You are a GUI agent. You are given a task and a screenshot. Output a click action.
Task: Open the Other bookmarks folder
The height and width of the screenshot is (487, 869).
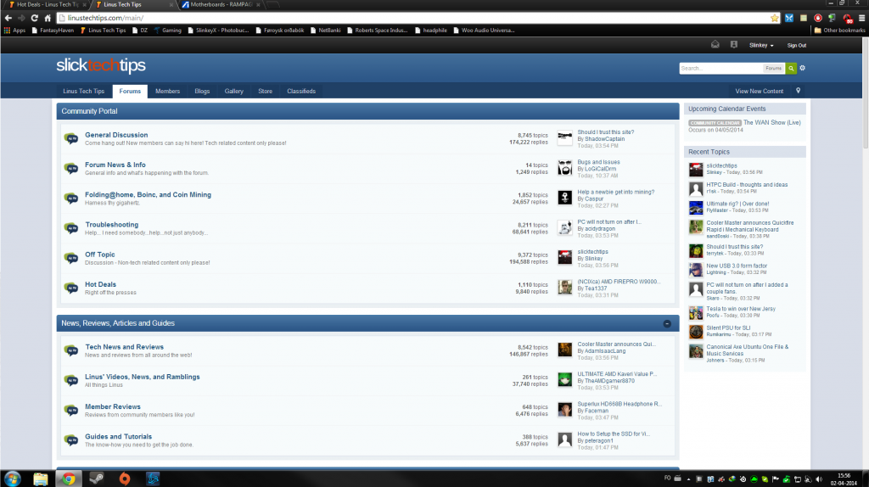tap(839, 31)
